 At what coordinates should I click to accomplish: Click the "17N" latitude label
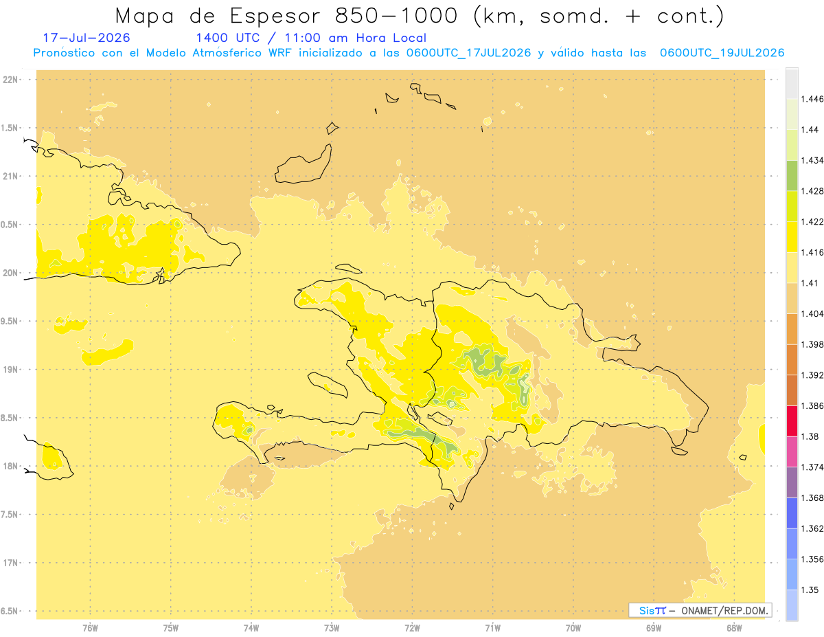(10, 563)
